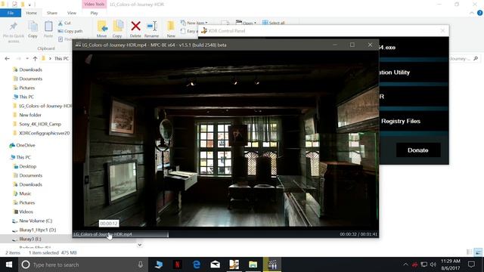
Task: Click the Pin to Quick access icon
Action: [x=14, y=27]
